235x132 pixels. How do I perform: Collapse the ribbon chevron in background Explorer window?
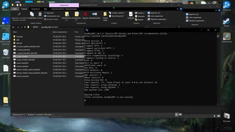tap(216, 10)
